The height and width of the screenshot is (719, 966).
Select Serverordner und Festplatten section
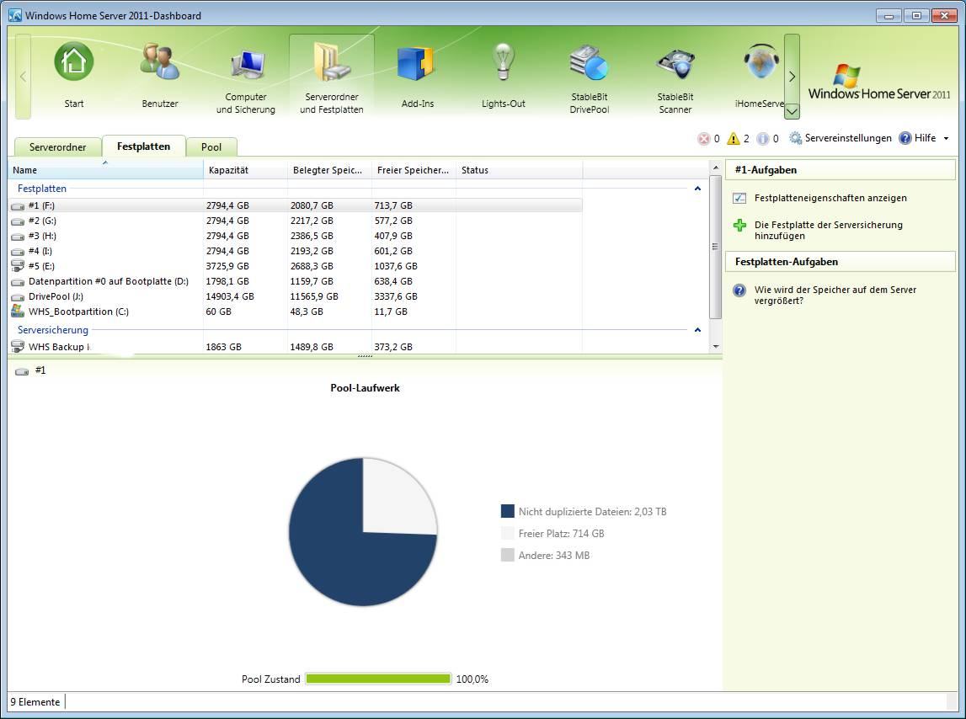pyautogui.click(x=332, y=75)
